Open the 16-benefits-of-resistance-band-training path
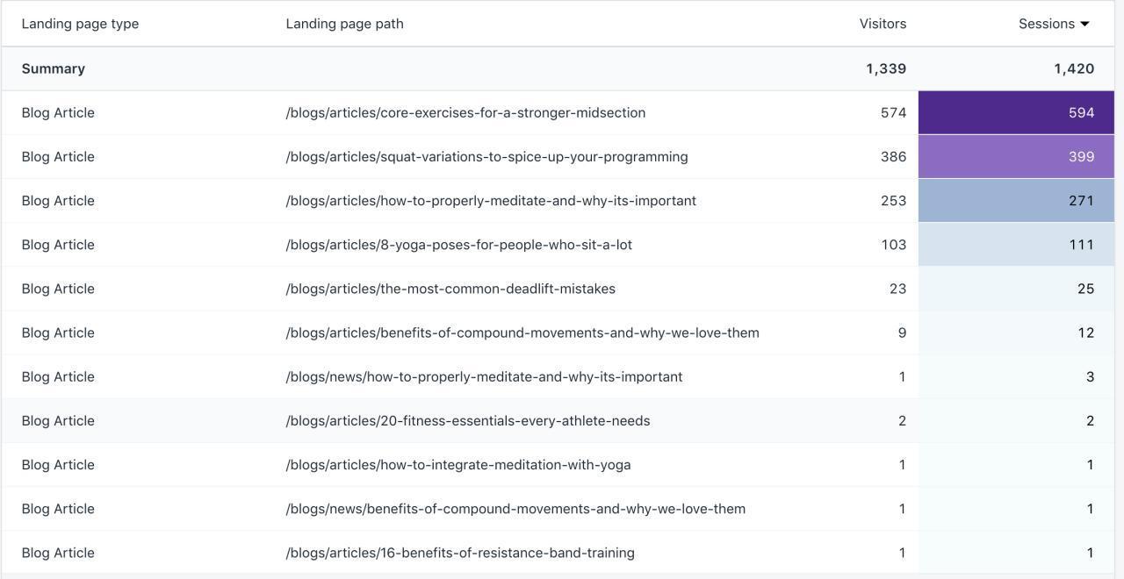Viewport: 1124px width, 579px height. point(459,552)
